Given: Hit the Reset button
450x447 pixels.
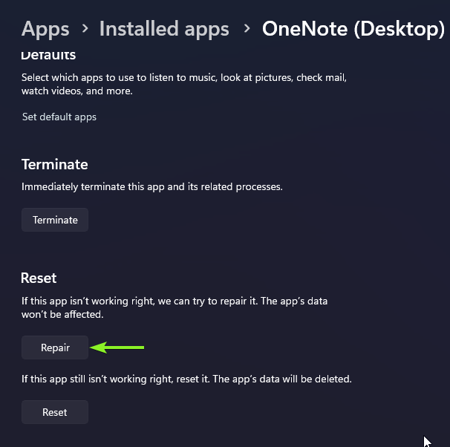Looking at the screenshot, I should 55,412.
